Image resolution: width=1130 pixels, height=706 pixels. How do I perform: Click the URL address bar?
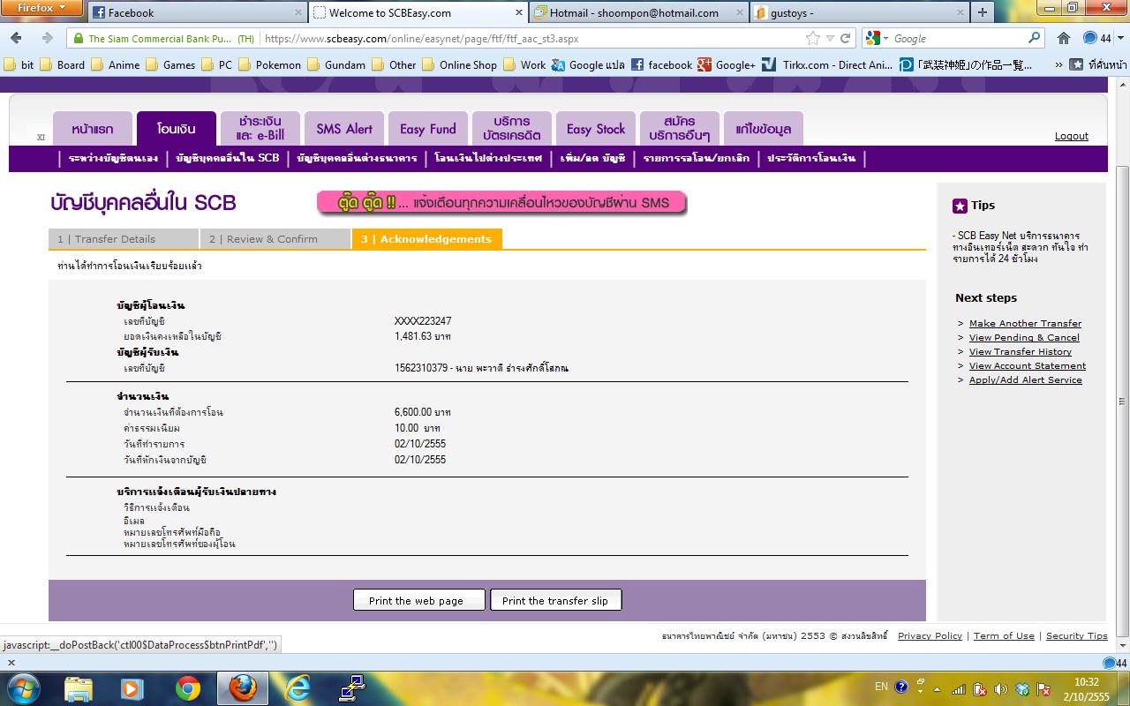(x=531, y=38)
